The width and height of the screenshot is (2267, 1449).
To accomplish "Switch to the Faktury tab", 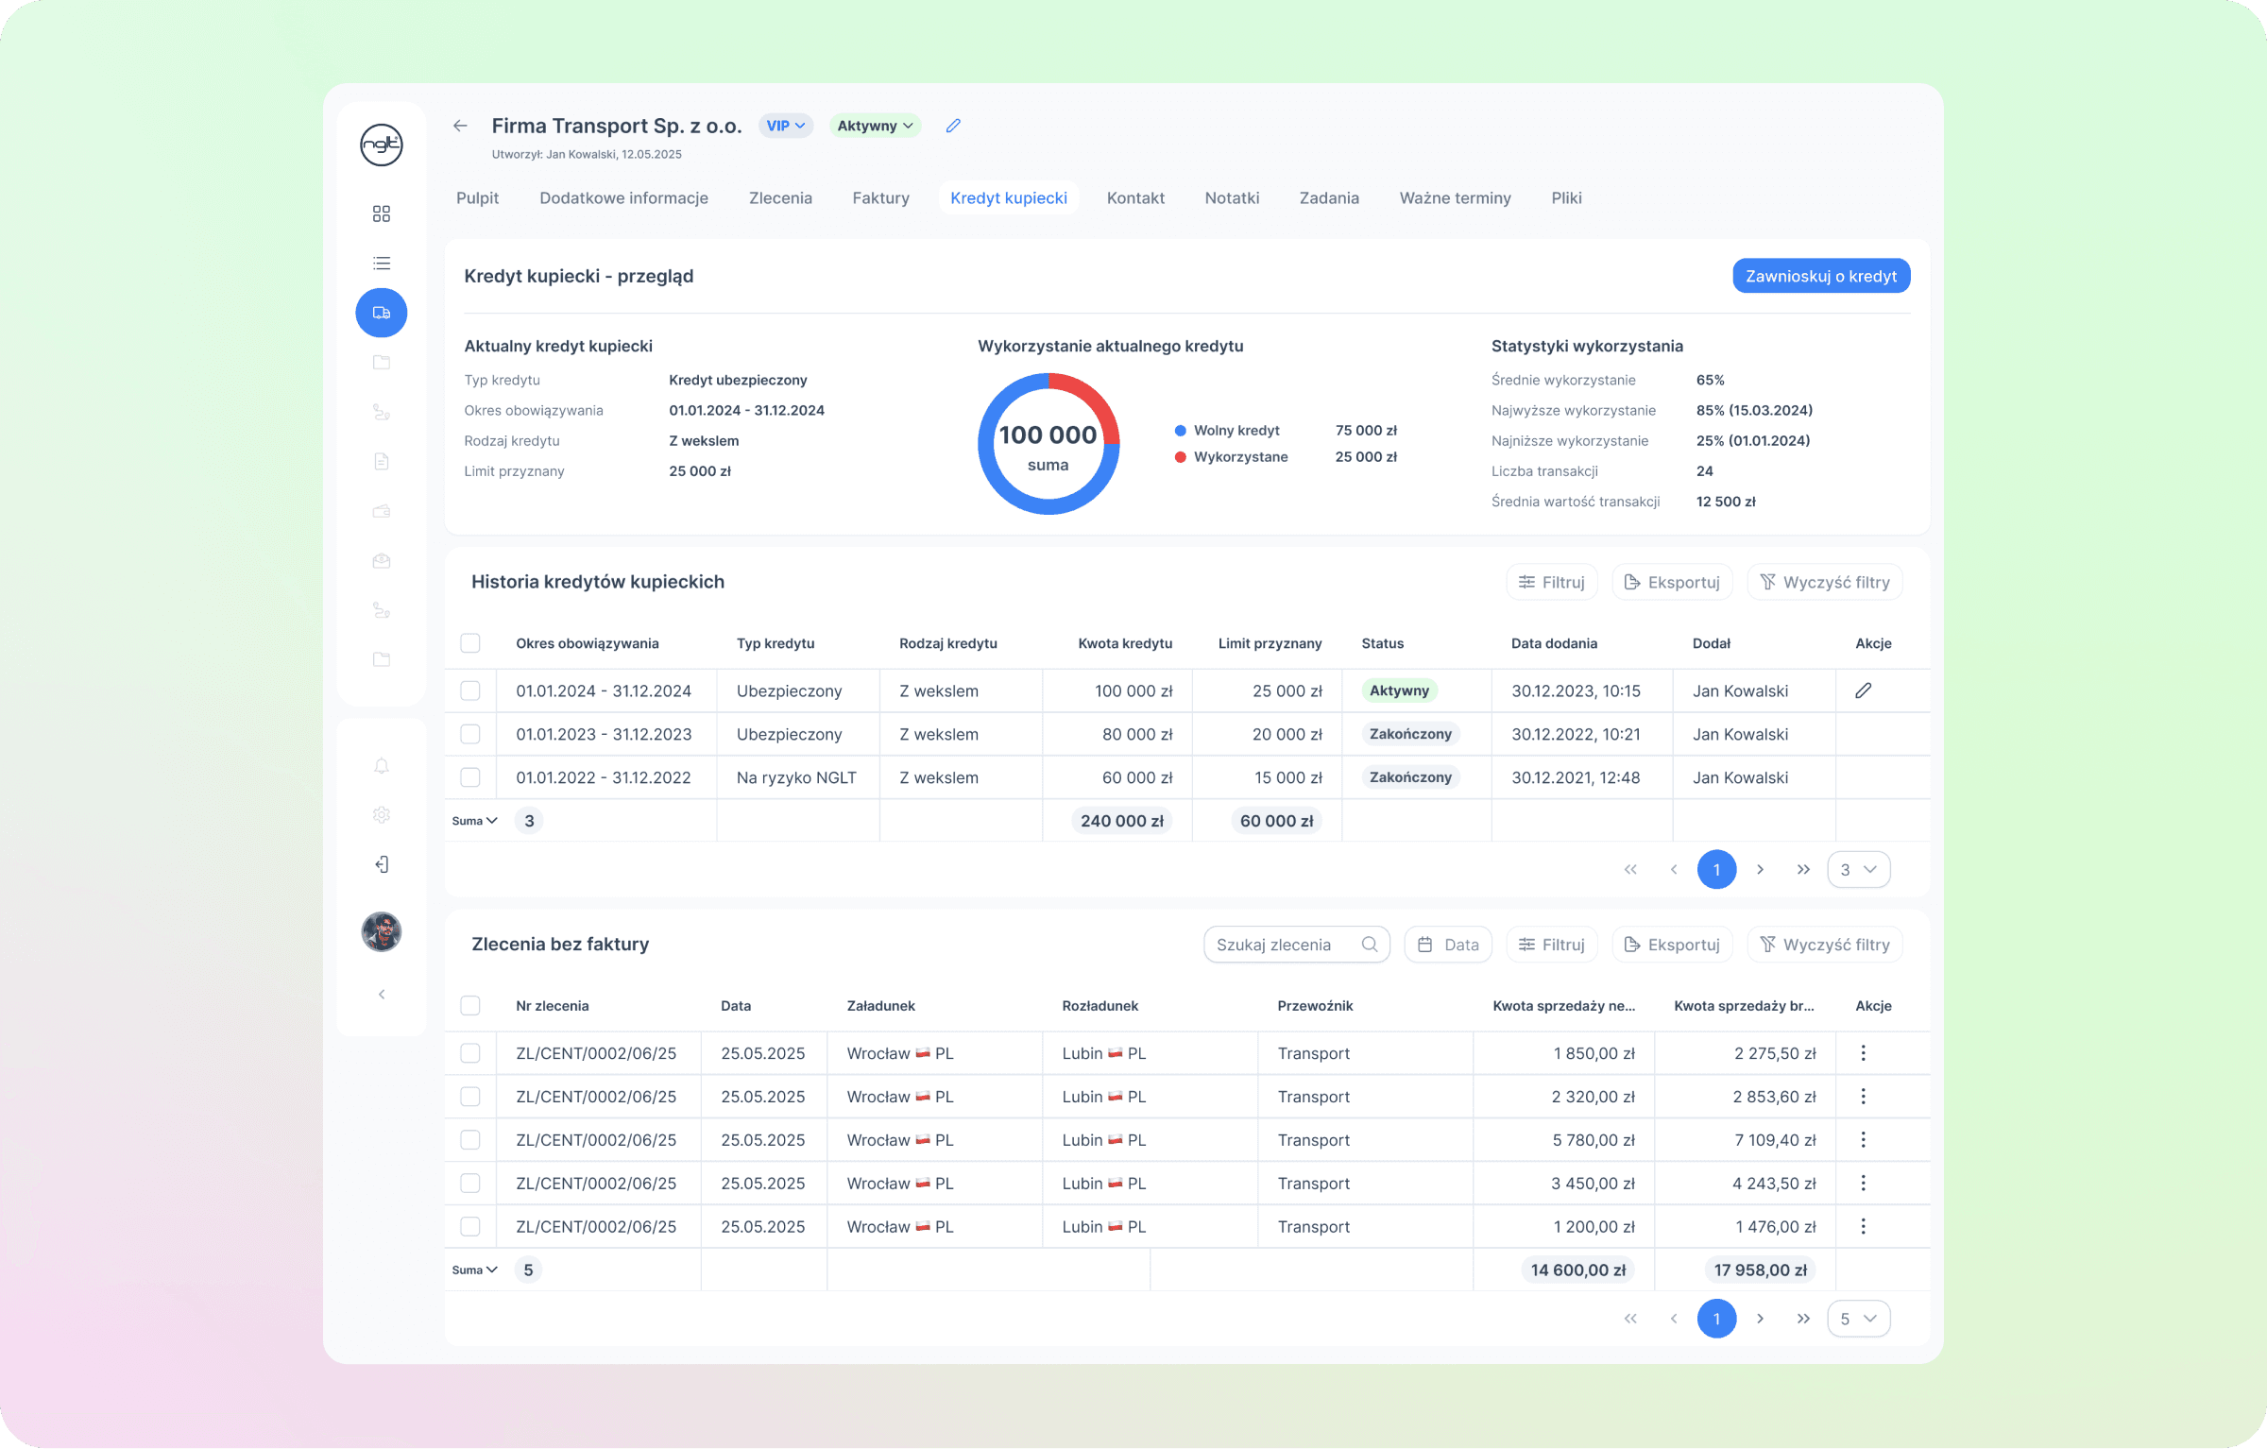I will coord(880,198).
